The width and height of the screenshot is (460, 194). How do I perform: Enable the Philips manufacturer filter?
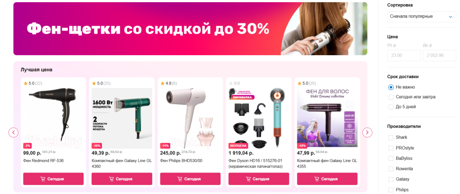pyautogui.click(x=391, y=190)
